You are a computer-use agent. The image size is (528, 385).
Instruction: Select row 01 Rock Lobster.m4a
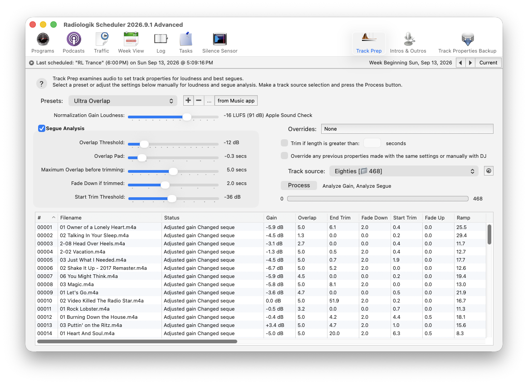(261, 309)
